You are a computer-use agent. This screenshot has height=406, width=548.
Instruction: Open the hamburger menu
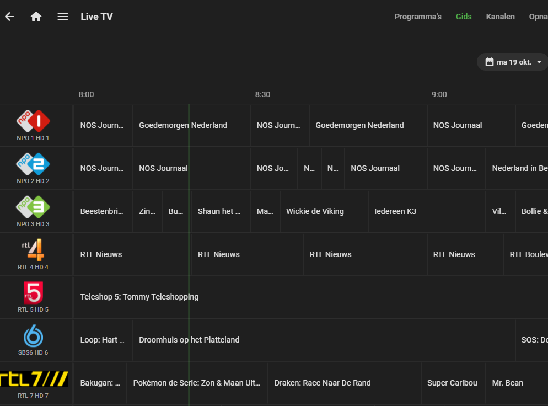tap(63, 17)
